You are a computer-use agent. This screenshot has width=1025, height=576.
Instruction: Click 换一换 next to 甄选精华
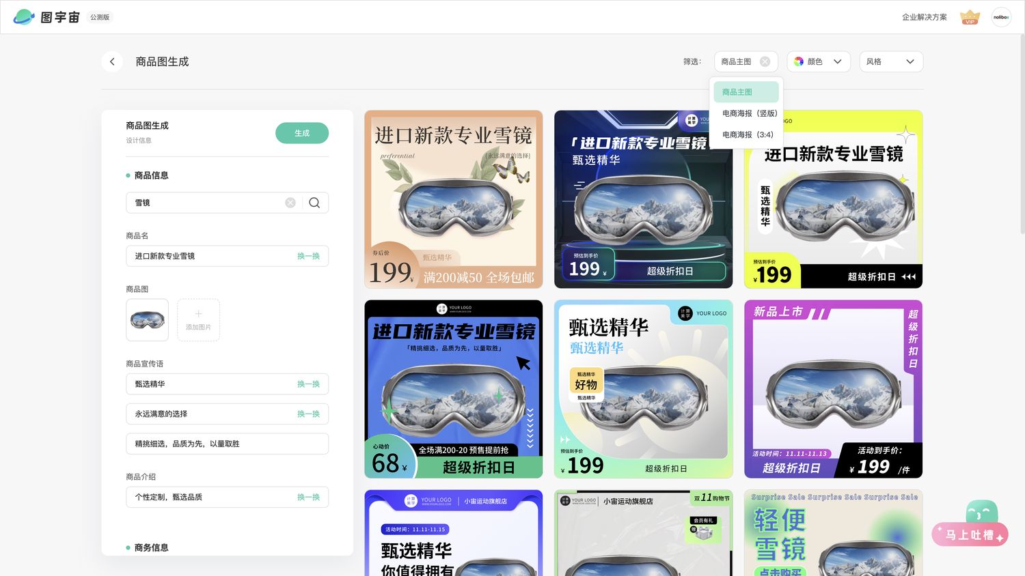[x=308, y=384]
